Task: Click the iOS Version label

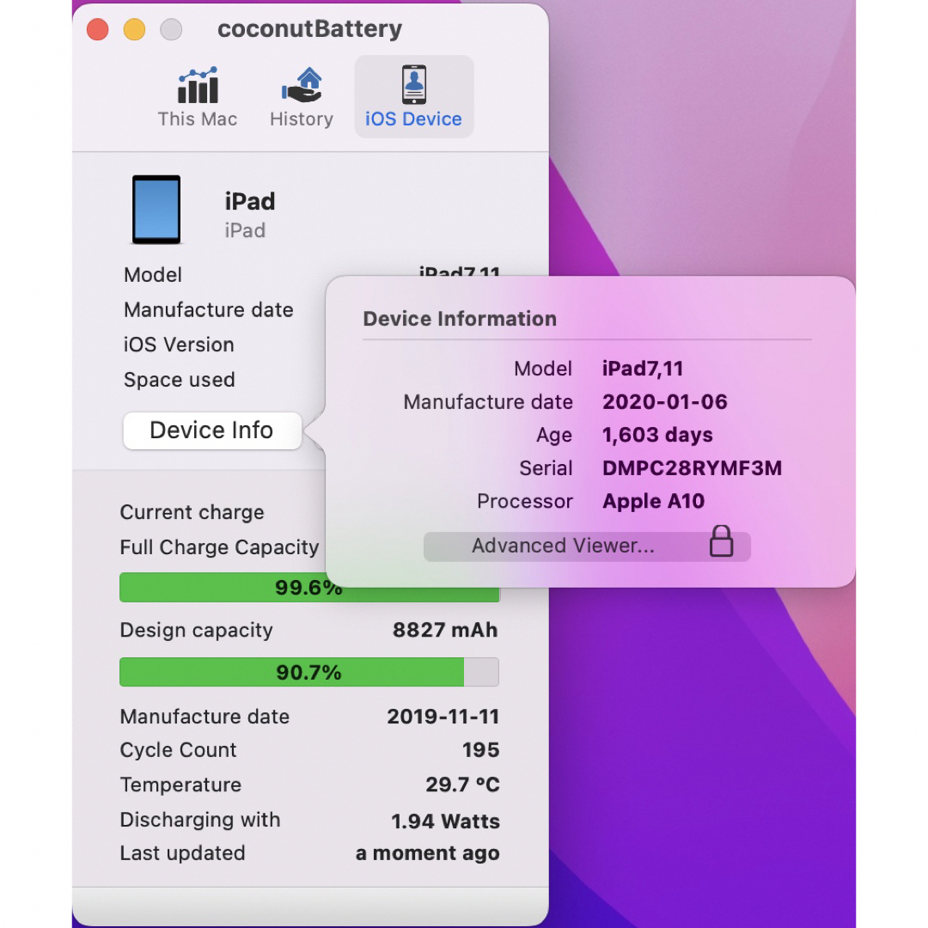Action: click(179, 345)
